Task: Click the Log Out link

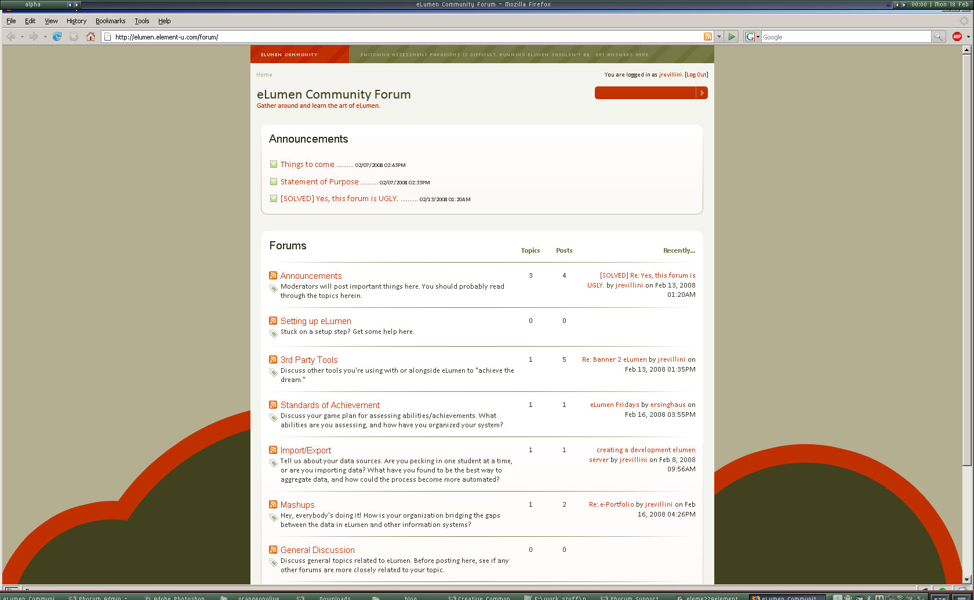Action: [x=696, y=75]
